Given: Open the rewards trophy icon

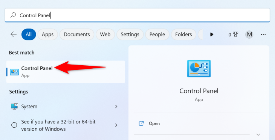Looking at the screenshot, I should pos(235,35).
